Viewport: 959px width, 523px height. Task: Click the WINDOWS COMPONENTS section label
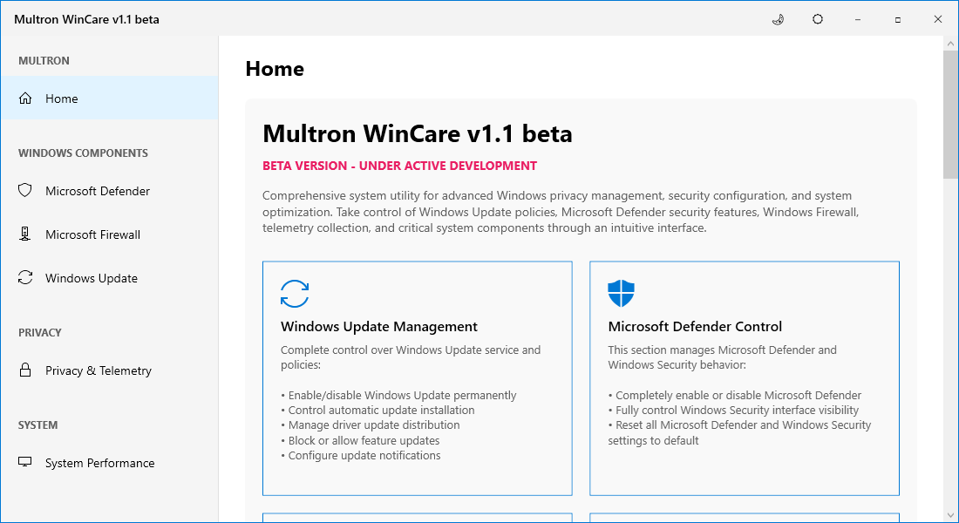pos(83,153)
